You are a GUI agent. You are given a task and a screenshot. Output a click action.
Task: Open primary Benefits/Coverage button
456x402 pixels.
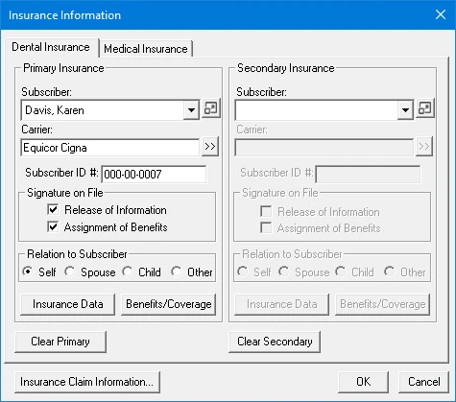coord(169,304)
